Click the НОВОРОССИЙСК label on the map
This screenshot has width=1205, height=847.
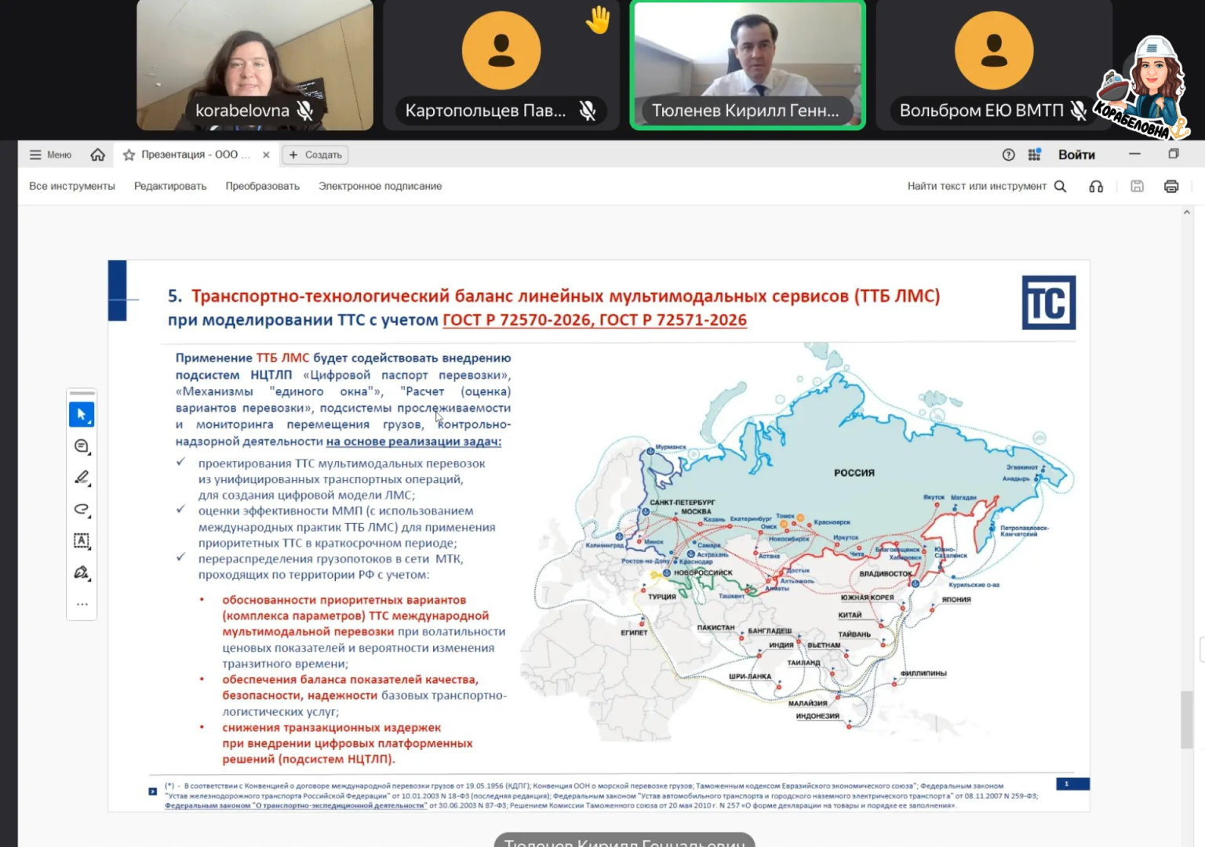703,573
